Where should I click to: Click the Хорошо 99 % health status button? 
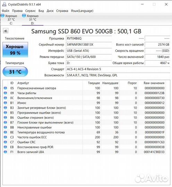pyautogui.click(x=15, y=50)
